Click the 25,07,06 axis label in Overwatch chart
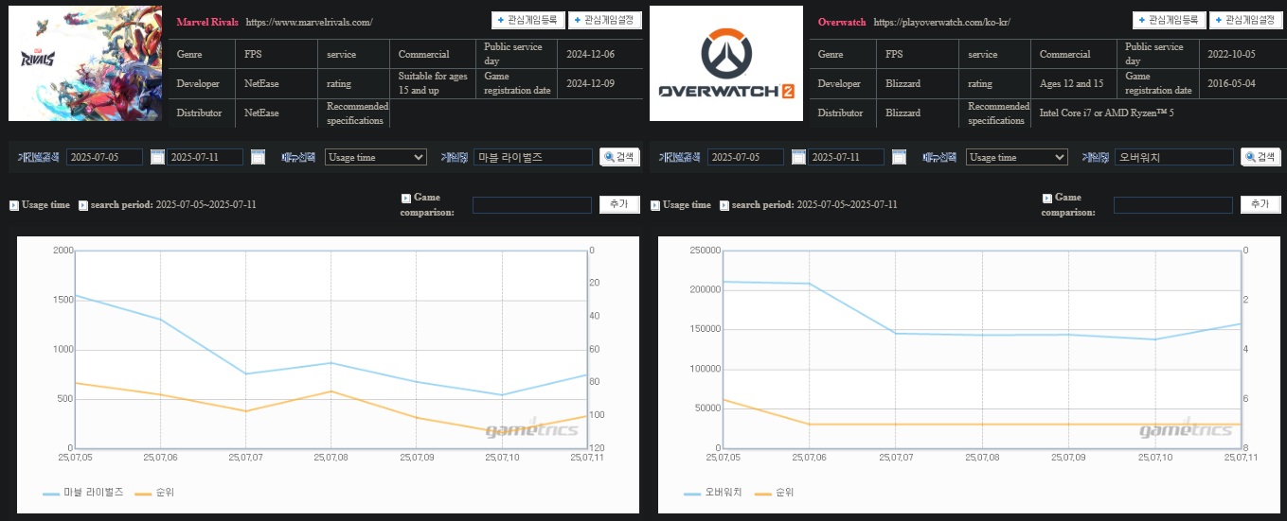The width and height of the screenshot is (1287, 521). [810, 458]
